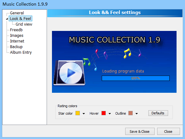Open Freedb settings page
Image resolution: width=185 pixels, height=139 pixels.
pyautogui.click(x=16, y=30)
